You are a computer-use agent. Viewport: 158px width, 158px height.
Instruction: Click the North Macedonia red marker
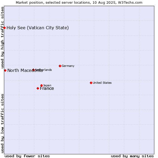(5, 70)
